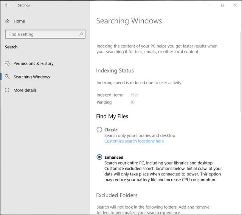Click the scrollbar up arrow
Image resolution: width=242 pixels, height=215 pixels.
coord(240,15)
